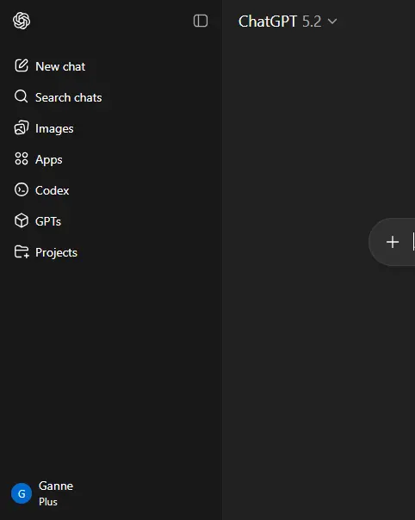This screenshot has height=520, width=415.
Task: Focus the message input field
Action: [x=412, y=242]
